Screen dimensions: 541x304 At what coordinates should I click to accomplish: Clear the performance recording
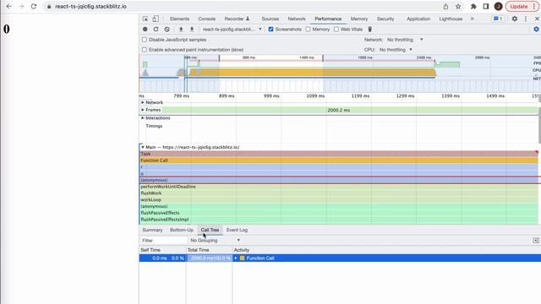click(167, 30)
